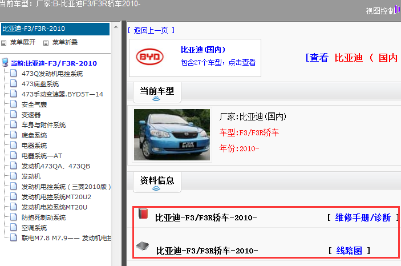401x266 pixels.
Task: Click page icon beside 底盘系统
Action: coord(14,135)
